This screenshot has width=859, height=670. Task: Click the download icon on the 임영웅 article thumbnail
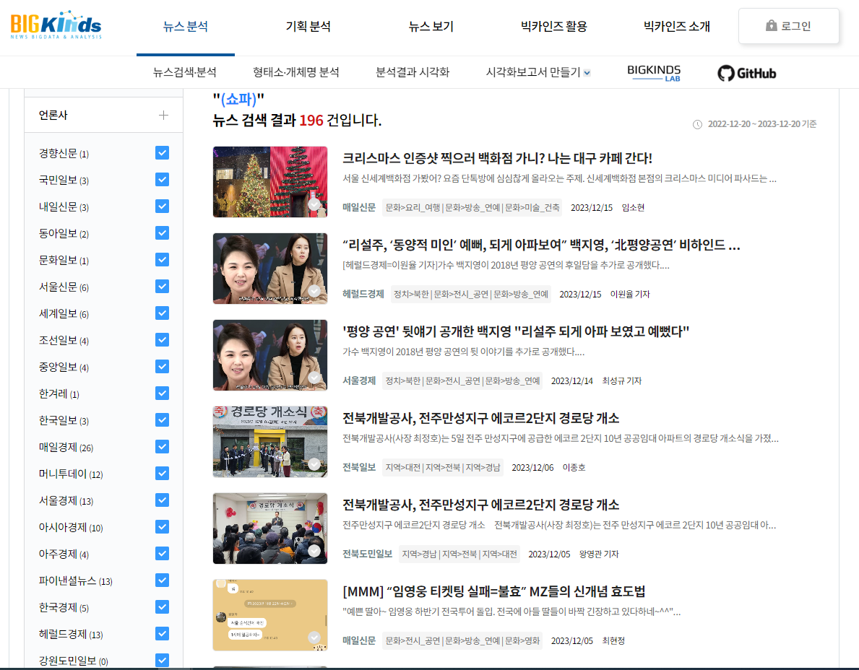pos(314,638)
